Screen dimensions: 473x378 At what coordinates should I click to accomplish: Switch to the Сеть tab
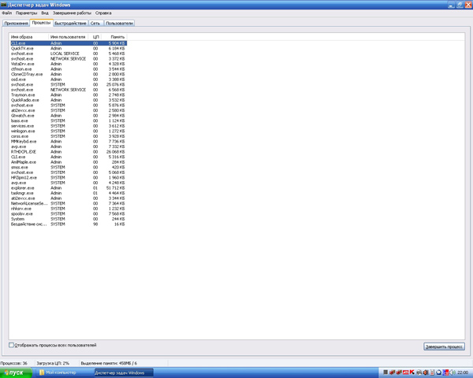point(95,23)
